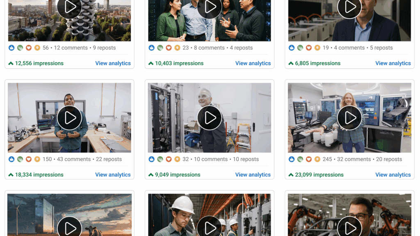
Task: Click the '9,049 impressions' text
Action: (178, 175)
